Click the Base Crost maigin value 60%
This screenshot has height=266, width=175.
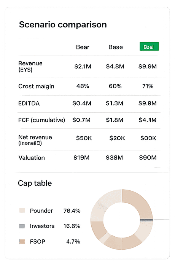(x=115, y=86)
